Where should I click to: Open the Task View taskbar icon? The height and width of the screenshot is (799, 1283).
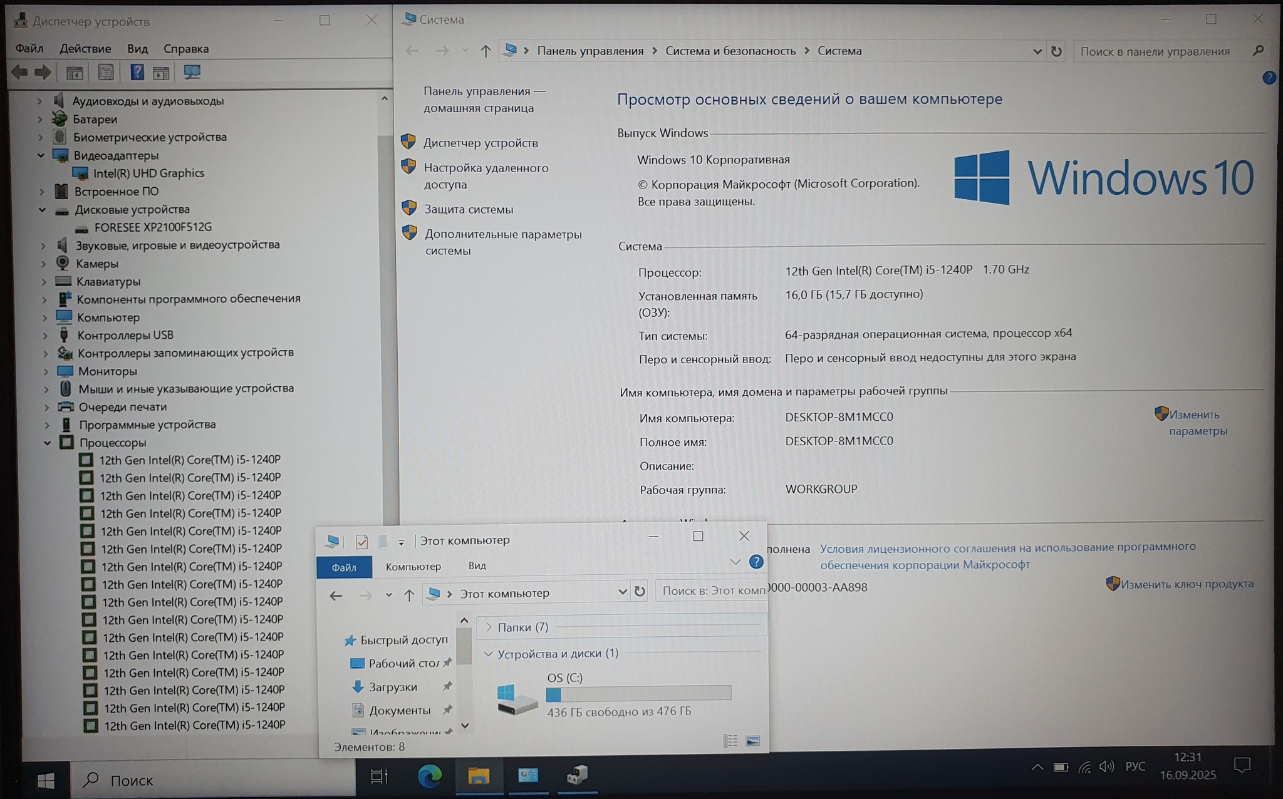[379, 777]
